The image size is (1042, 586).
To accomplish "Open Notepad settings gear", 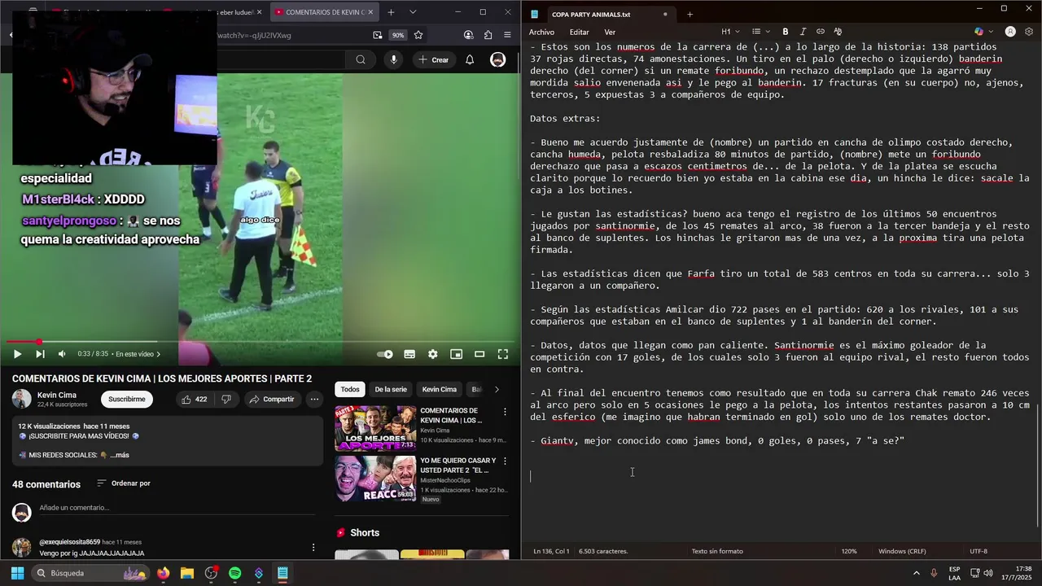I will click(1030, 32).
